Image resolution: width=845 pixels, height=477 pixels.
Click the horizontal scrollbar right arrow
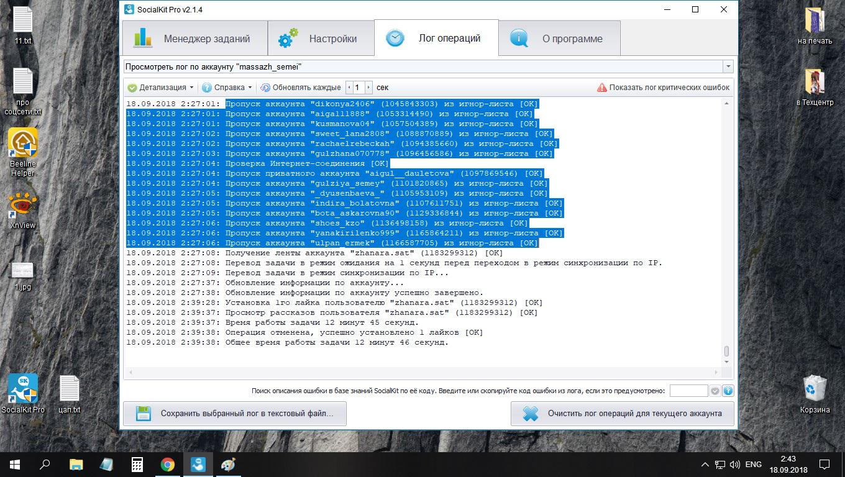click(716, 372)
